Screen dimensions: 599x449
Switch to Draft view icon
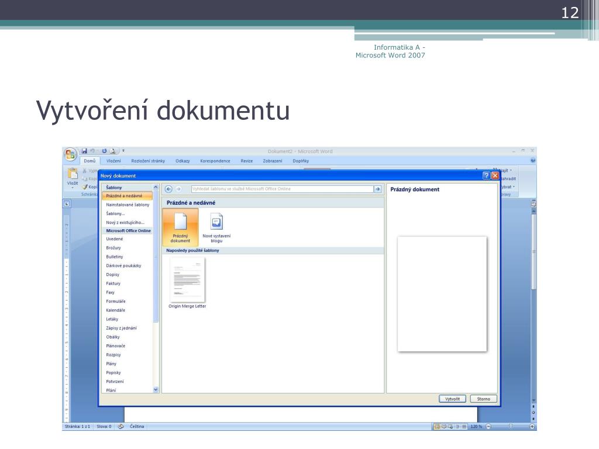click(464, 427)
